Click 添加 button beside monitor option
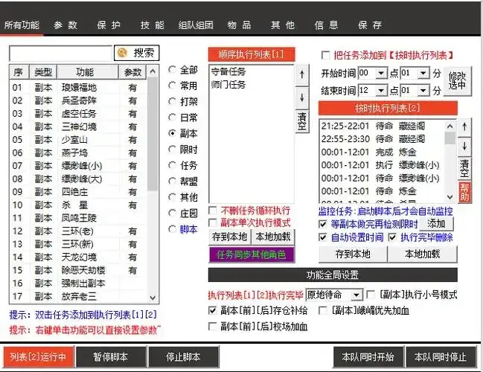The image size is (483, 372). pos(436,223)
